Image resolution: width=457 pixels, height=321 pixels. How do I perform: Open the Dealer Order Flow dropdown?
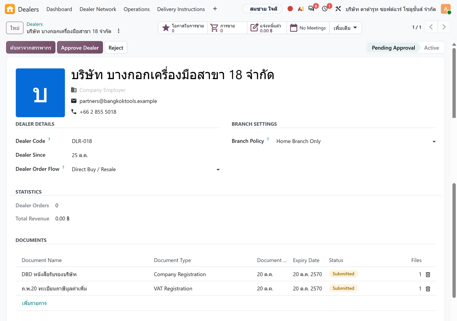[x=145, y=170]
